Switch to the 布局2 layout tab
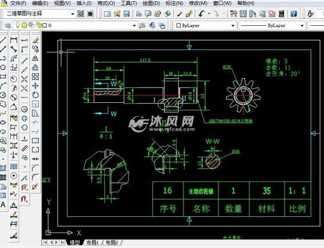The height and width of the screenshot is (248, 324). point(111,243)
